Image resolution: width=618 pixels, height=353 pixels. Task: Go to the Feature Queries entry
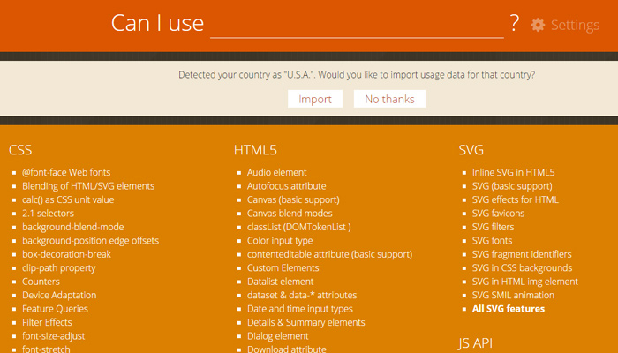click(55, 309)
